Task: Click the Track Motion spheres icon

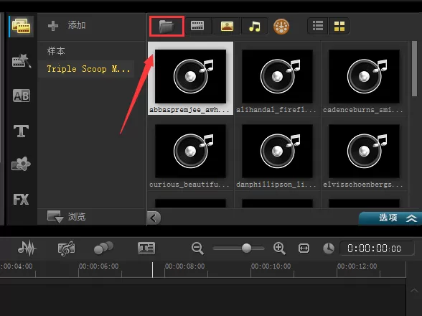Action: [103, 248]
